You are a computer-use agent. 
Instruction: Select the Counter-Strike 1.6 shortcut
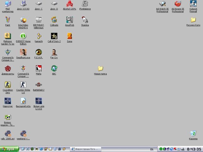coord(23,85)
